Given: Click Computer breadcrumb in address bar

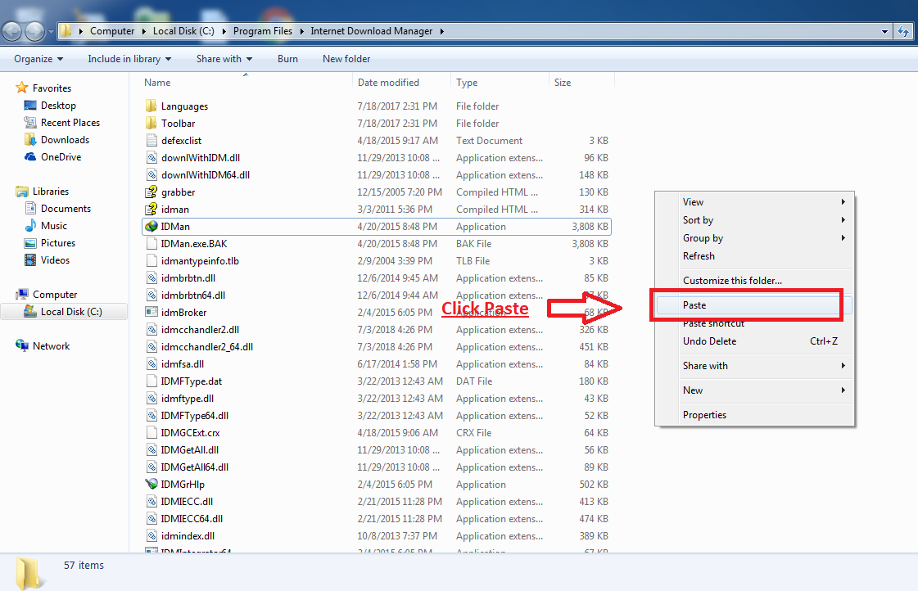Looking at the screenshot, I should 112,31.
